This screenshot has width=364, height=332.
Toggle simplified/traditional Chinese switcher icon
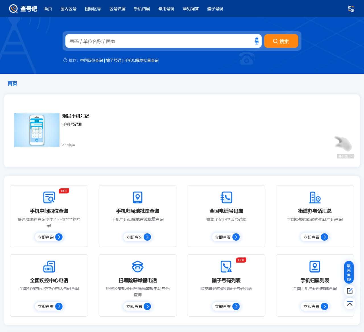351,9
